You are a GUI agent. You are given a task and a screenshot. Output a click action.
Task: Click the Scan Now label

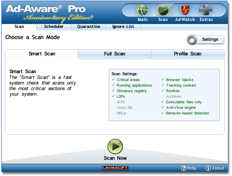(x=115, y=158)
